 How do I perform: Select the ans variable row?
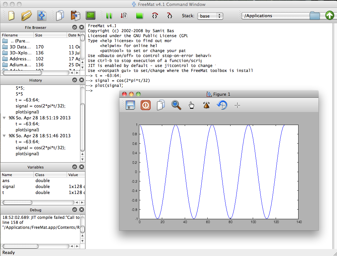pyautogui.click(x=43, y=180)
